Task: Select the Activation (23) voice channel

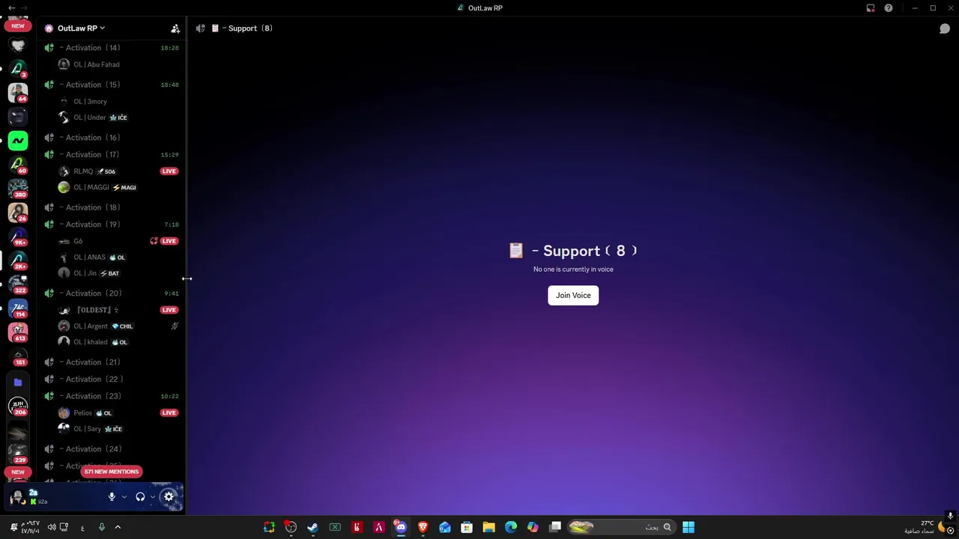Action: (112, 396)
